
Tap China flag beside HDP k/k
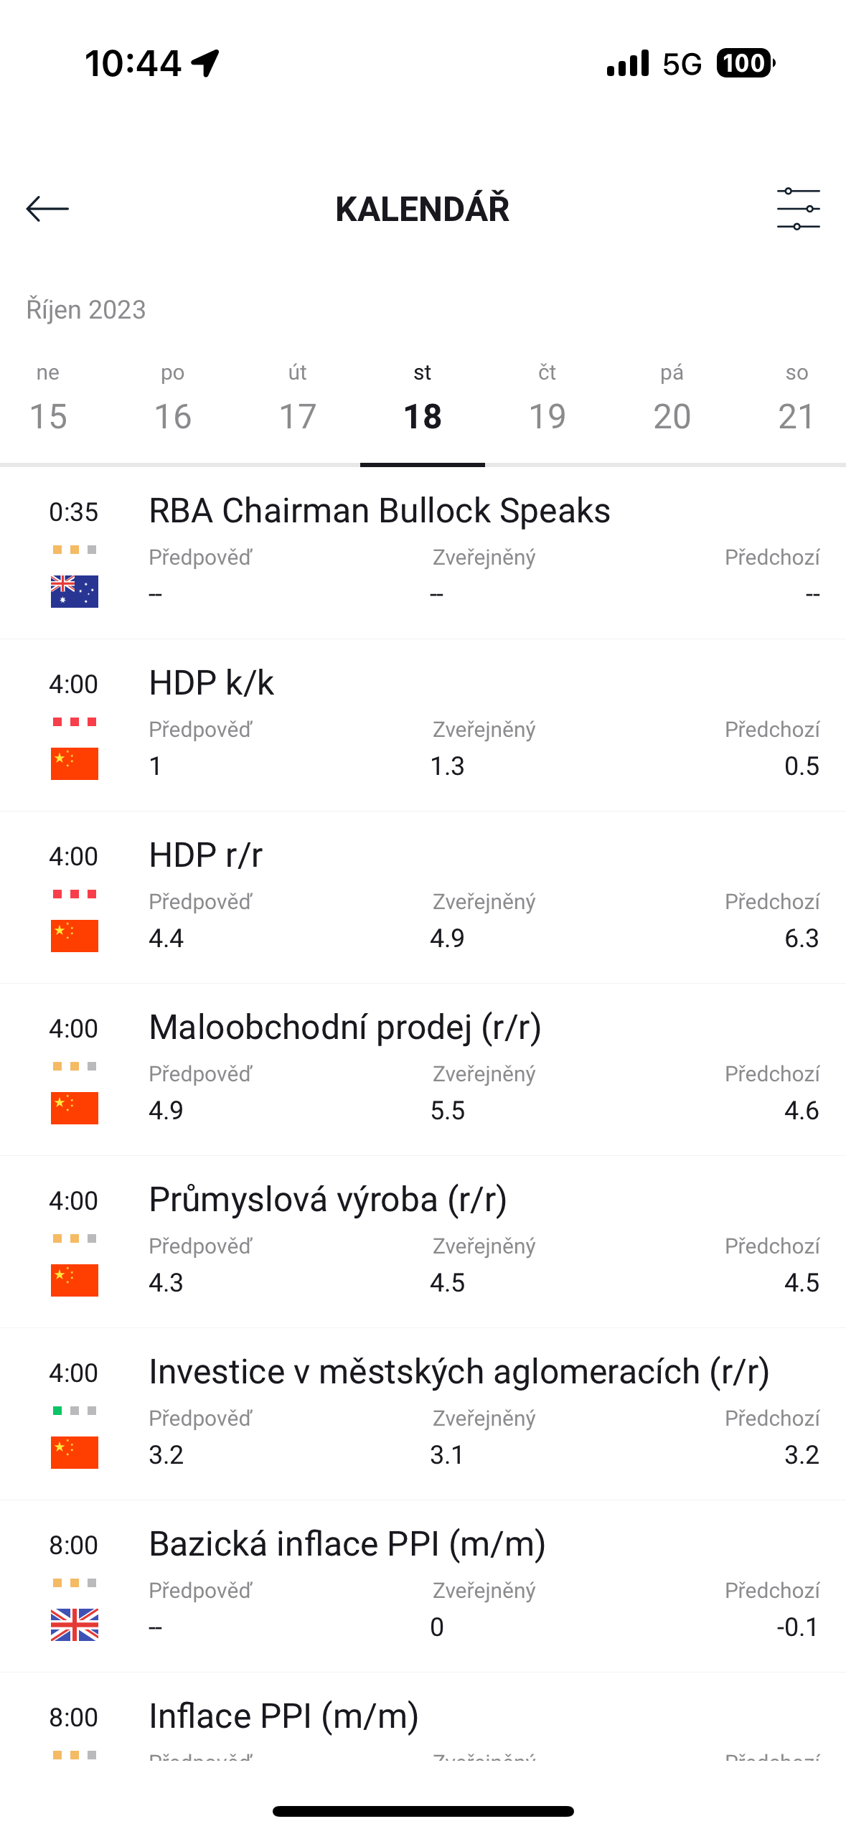coord(75,763)
